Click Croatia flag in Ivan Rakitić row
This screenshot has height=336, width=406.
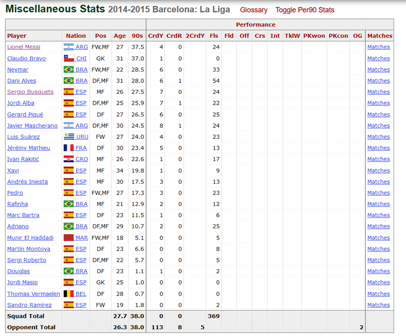(69, 159)
